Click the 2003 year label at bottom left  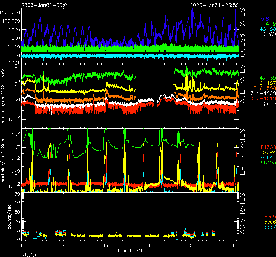pyautogui.click(x=29, y=253)
